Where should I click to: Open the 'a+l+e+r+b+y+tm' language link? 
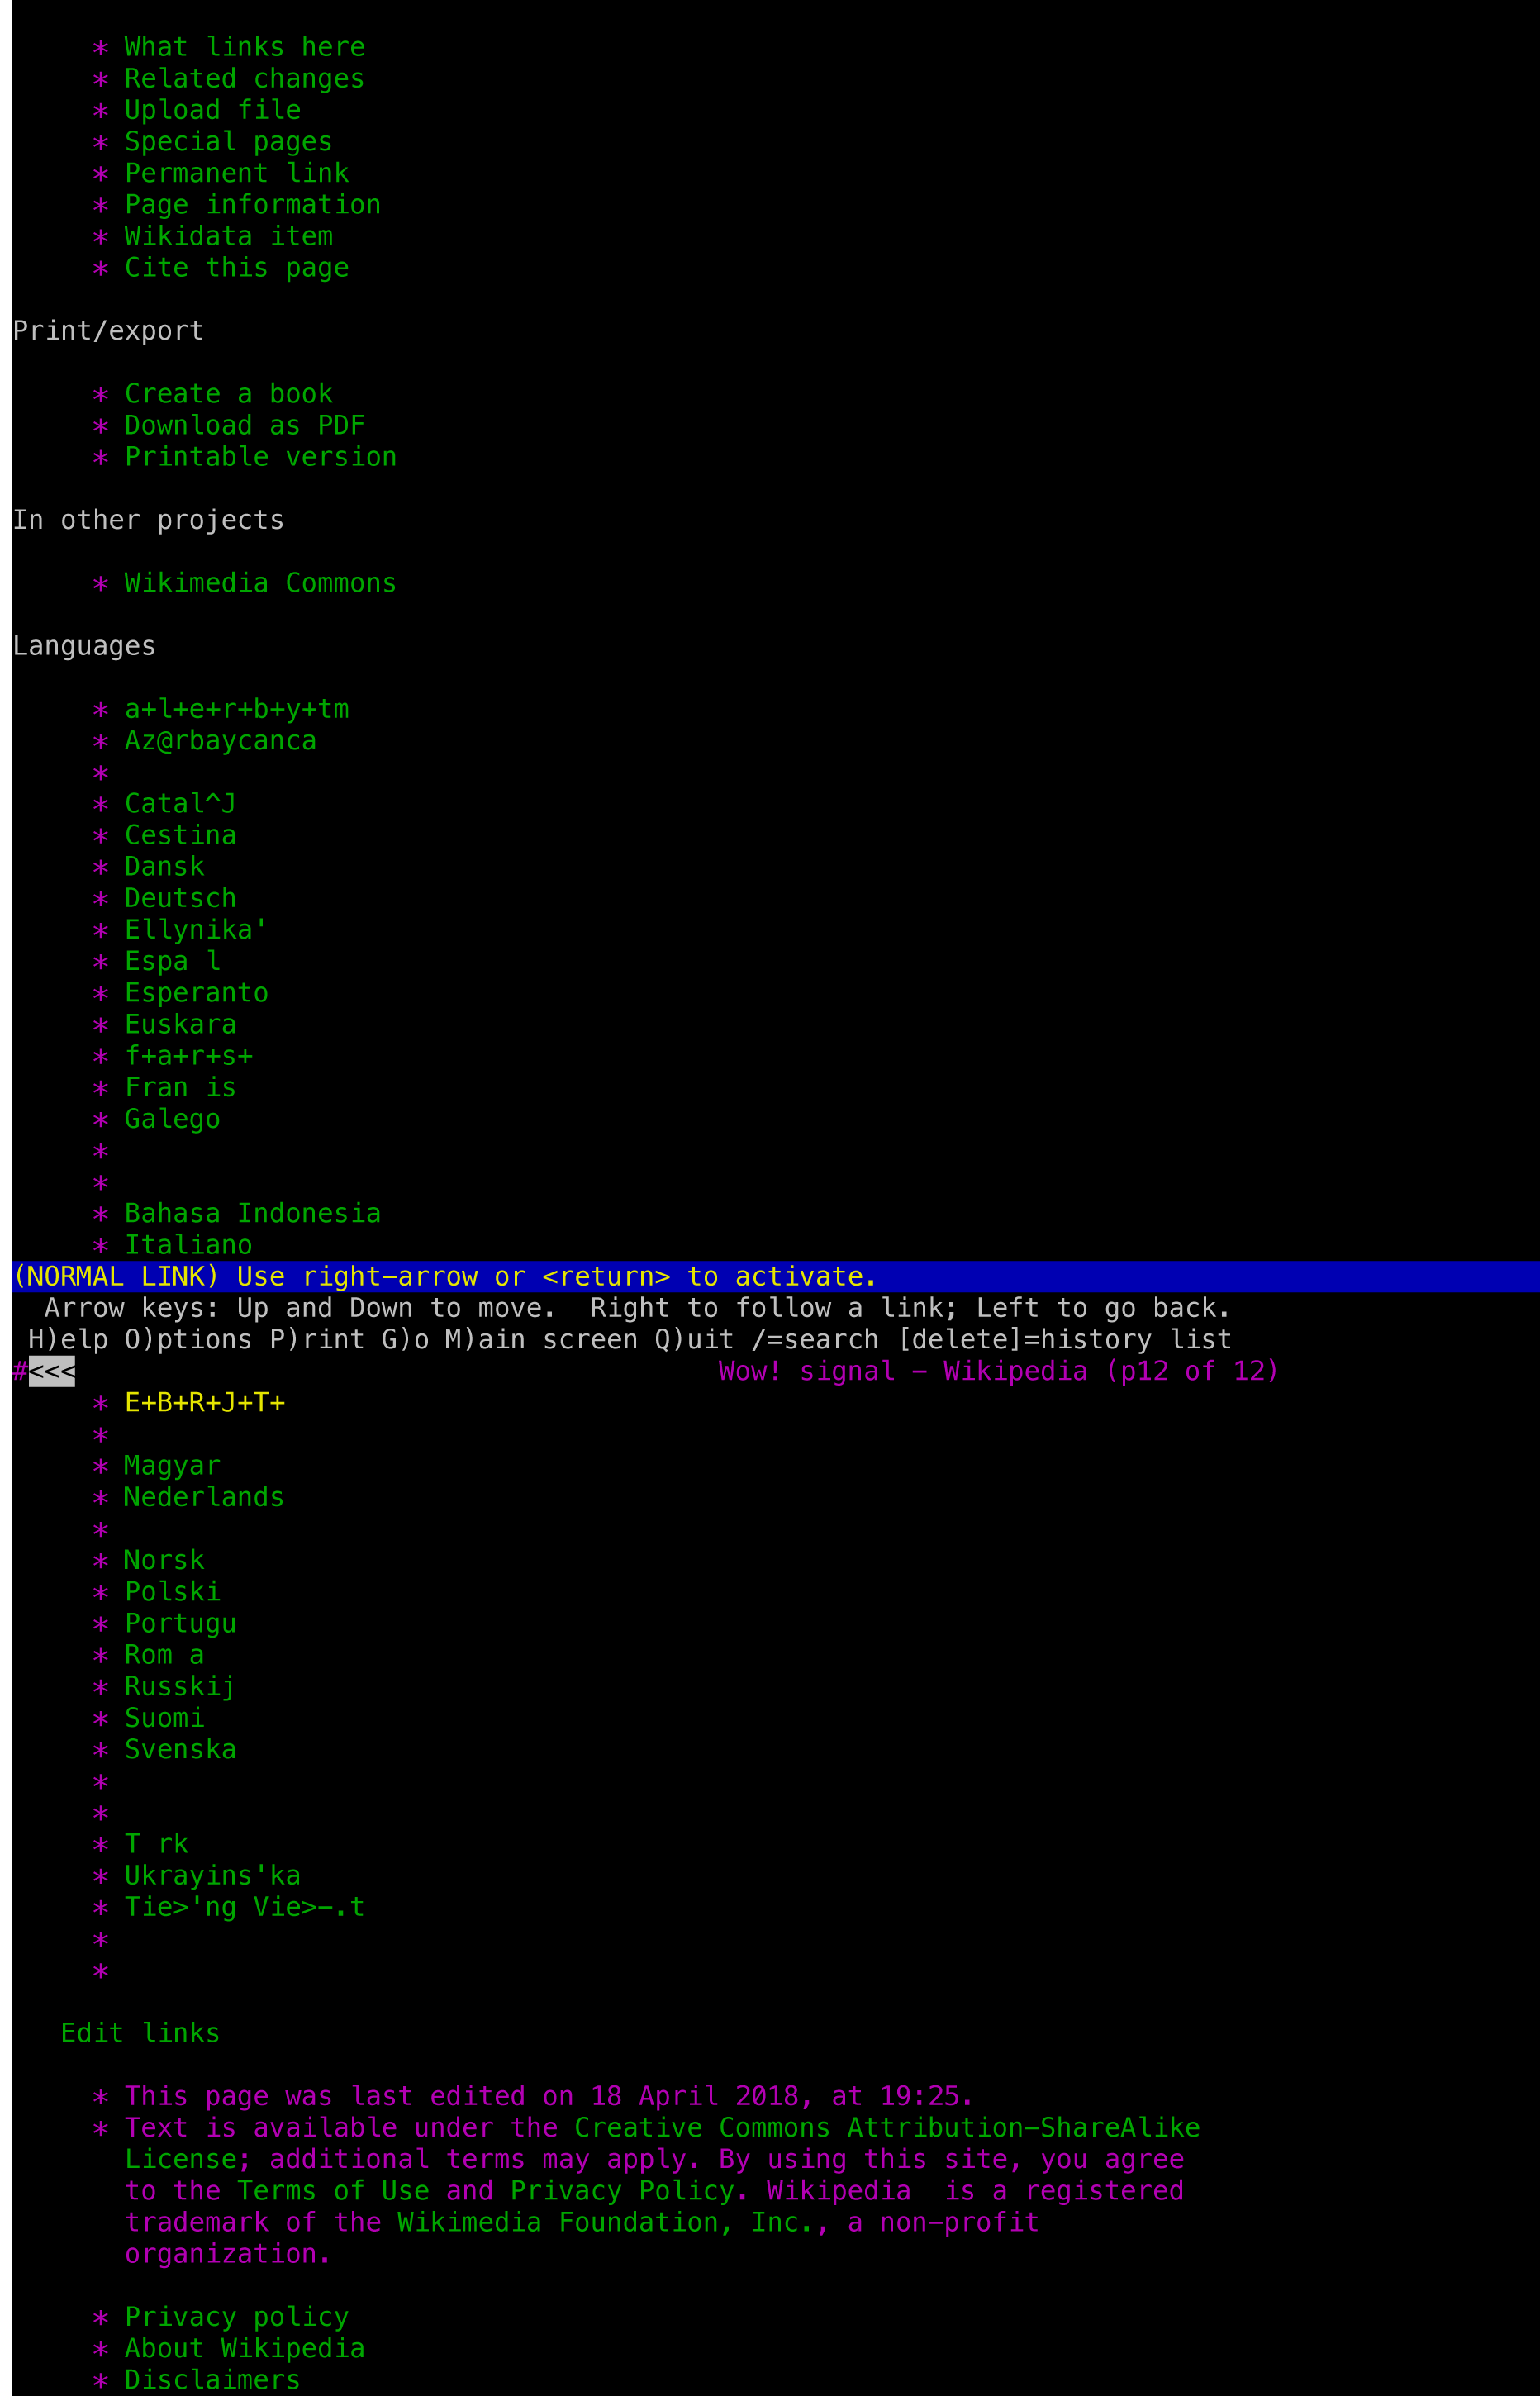(237, 709)
